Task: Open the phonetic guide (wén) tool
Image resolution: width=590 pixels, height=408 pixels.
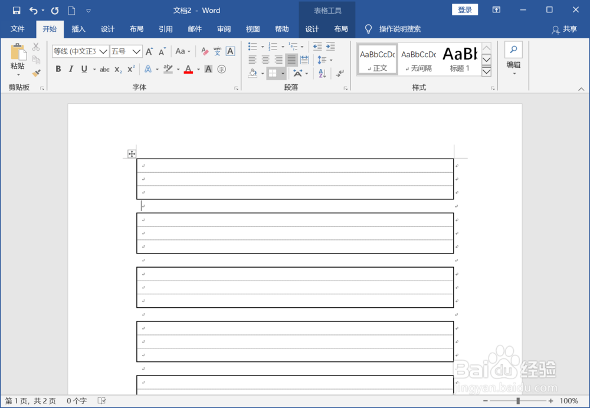Action: click(x=218, y=51)
